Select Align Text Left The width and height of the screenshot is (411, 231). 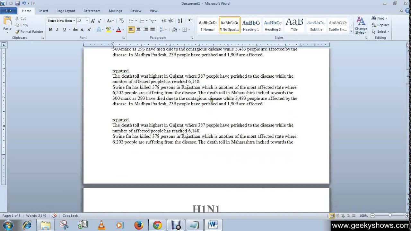coord(131,30)
